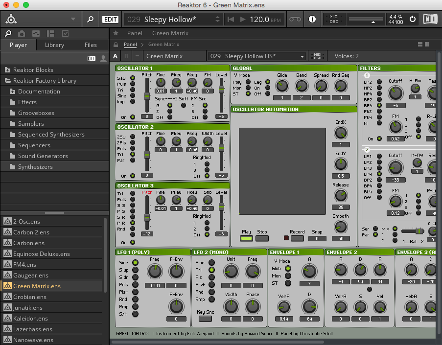
Task: Click the Glide knob in Global
Action: click(282, 86)
